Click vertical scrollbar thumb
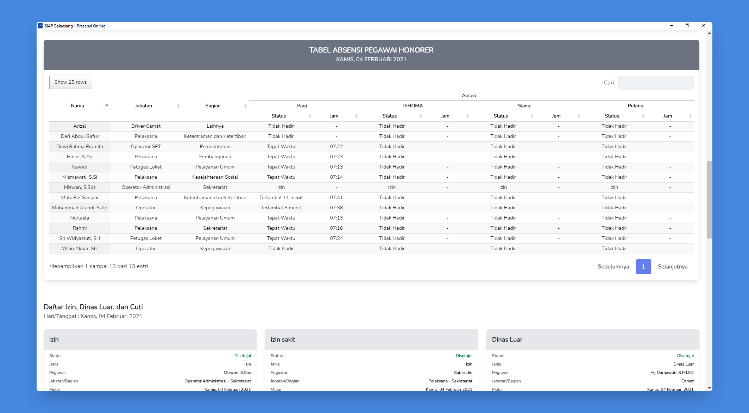This screenshot has height=413, width=749. (x=709, y=199)
